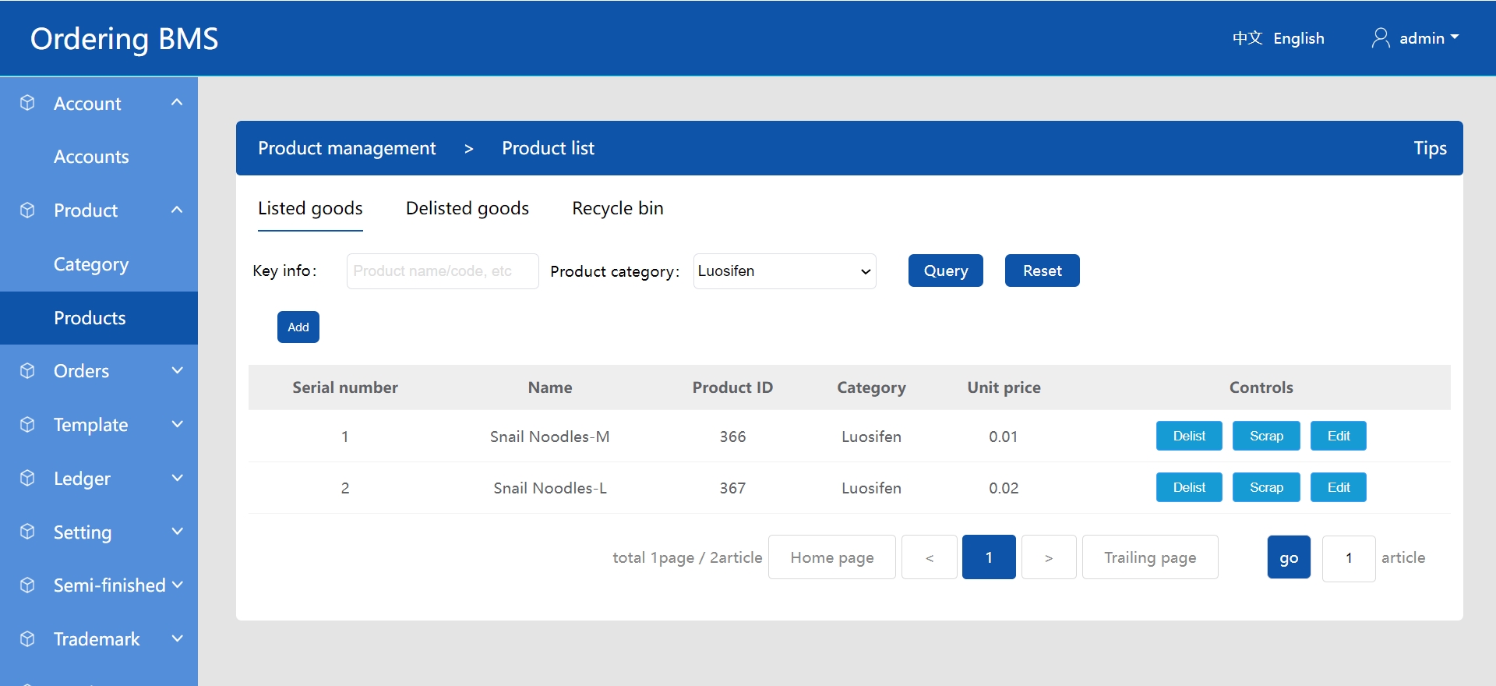Click the Snail Noodles-L name cell
This screenshot has height=686, width=1496.
pyautogui.click(x=550, y=488)
